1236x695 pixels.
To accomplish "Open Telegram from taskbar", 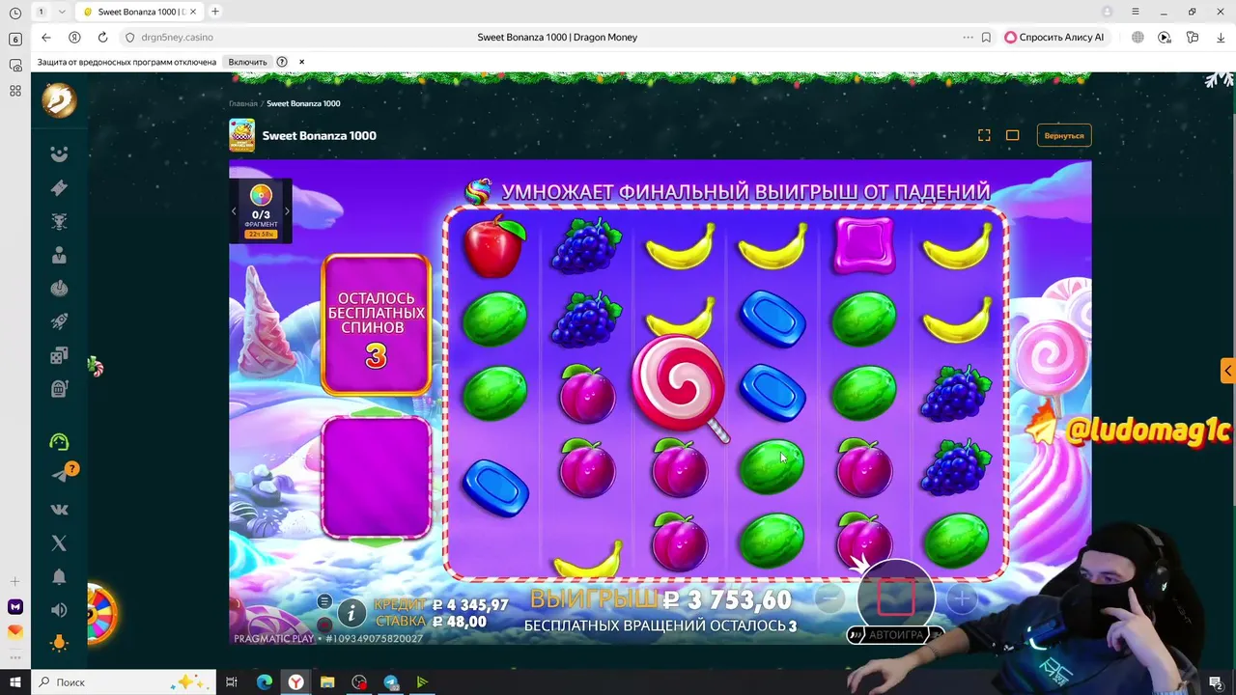I will click(x=390, y=682).
